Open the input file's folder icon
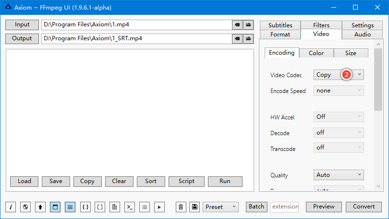This screenshot has width=389, height=219. [248, 24]
